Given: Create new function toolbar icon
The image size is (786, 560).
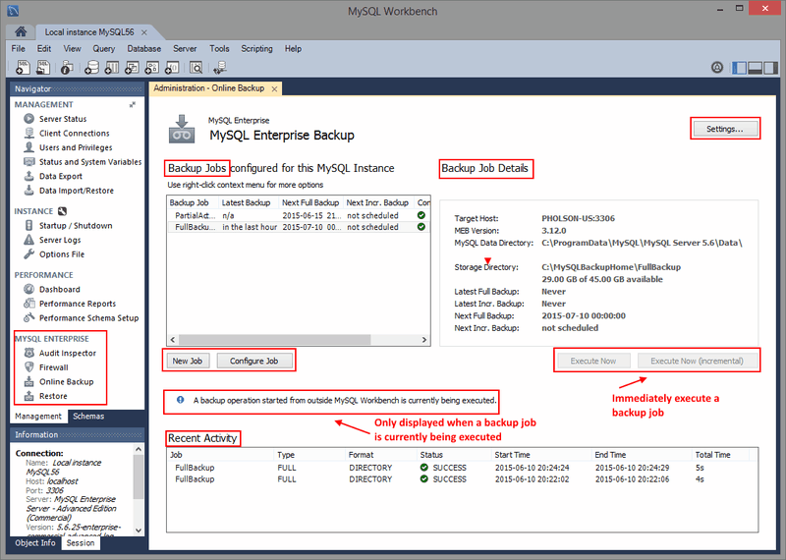Looking at the screenshot, I should [172, 67].
